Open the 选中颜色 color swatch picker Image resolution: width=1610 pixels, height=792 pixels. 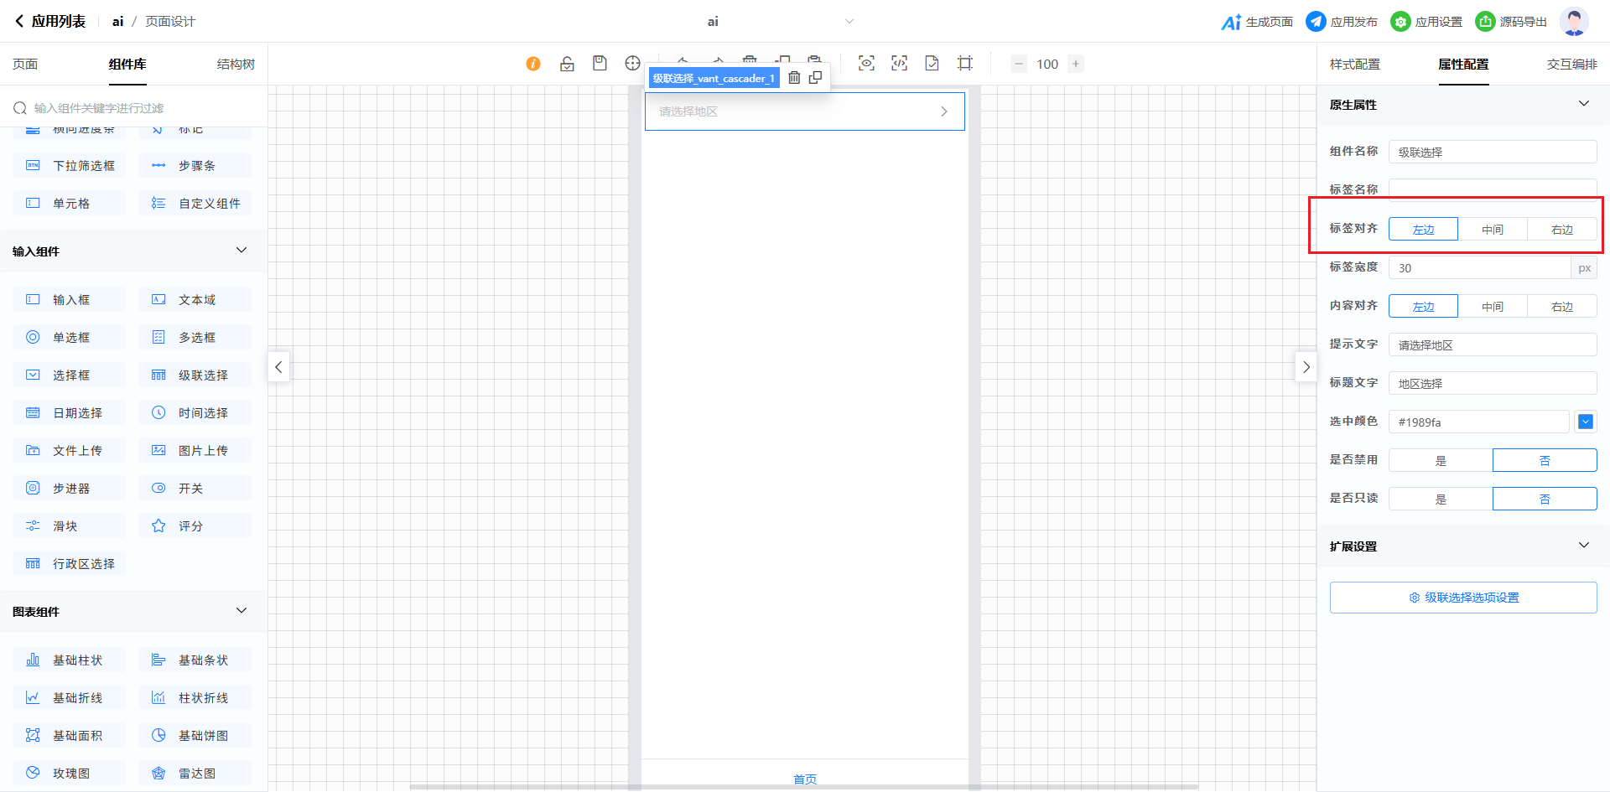coord(1585,422)
